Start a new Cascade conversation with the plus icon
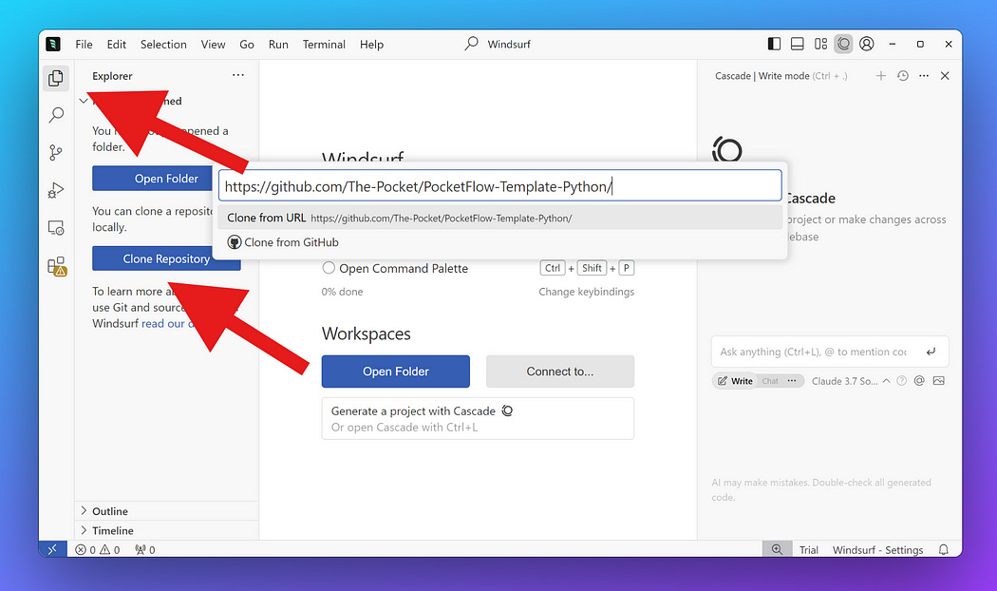The width and height of the screenshot is (997, 591). point(880,75)
